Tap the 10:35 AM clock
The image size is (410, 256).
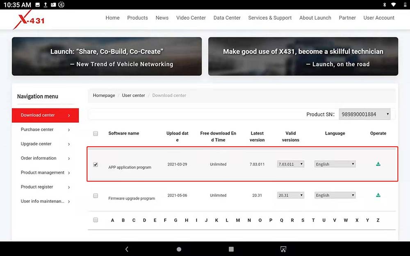17,4
